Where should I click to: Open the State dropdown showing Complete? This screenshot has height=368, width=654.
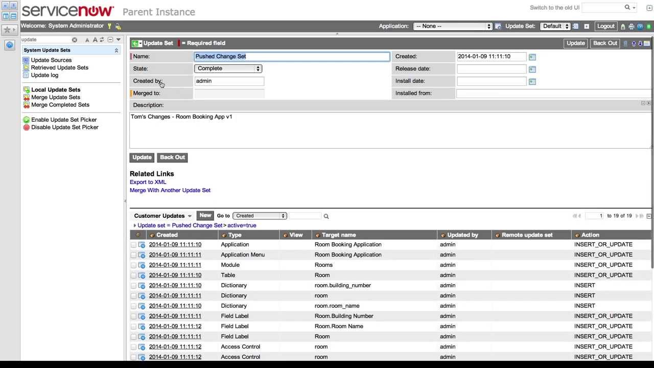click(x=228, y=68)
